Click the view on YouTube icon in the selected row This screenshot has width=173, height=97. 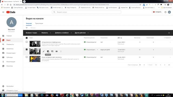56,51
